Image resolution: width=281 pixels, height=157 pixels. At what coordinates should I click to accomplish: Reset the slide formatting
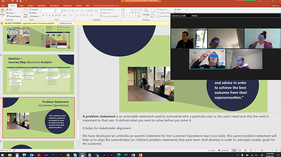[33, 13]
